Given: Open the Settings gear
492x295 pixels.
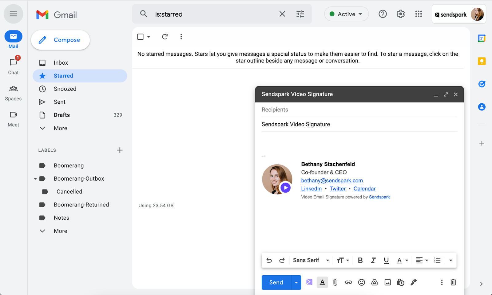Looking at the screenshot, I should pos(401,14).
